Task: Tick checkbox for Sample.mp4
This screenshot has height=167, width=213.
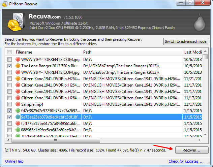Action: tap(9, 104)
